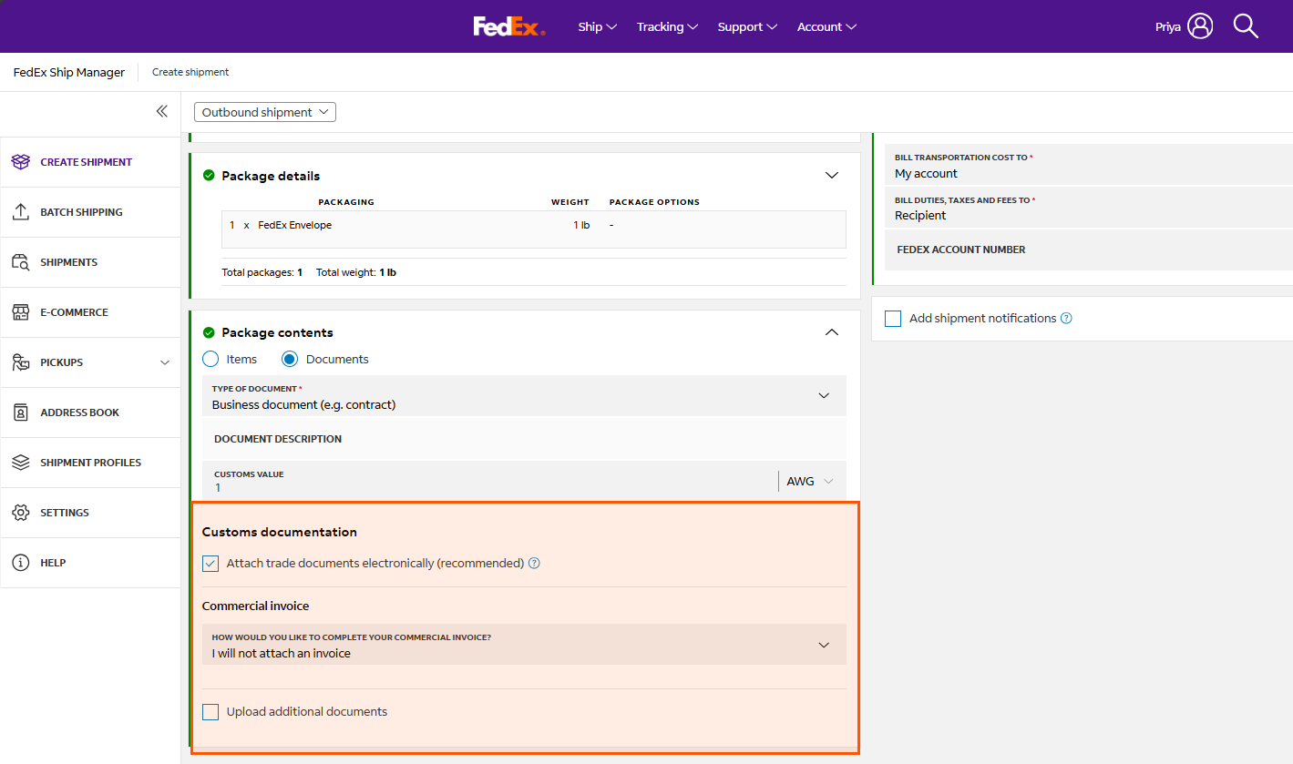The image size is (1293, 764).
Task: Collapse the Package contents section
Action: click(831, 332)
